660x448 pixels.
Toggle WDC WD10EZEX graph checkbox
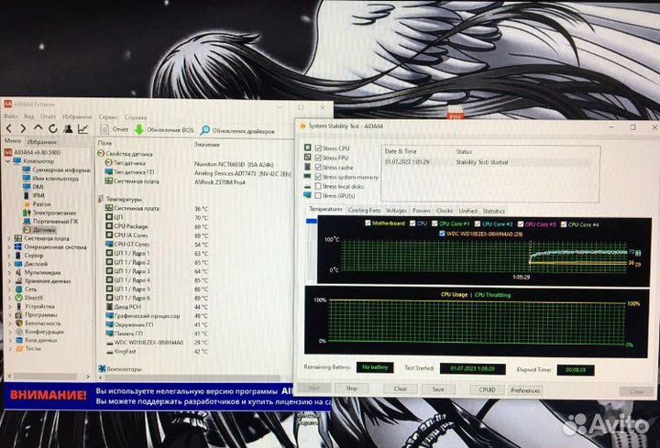[x=442, y=234]
